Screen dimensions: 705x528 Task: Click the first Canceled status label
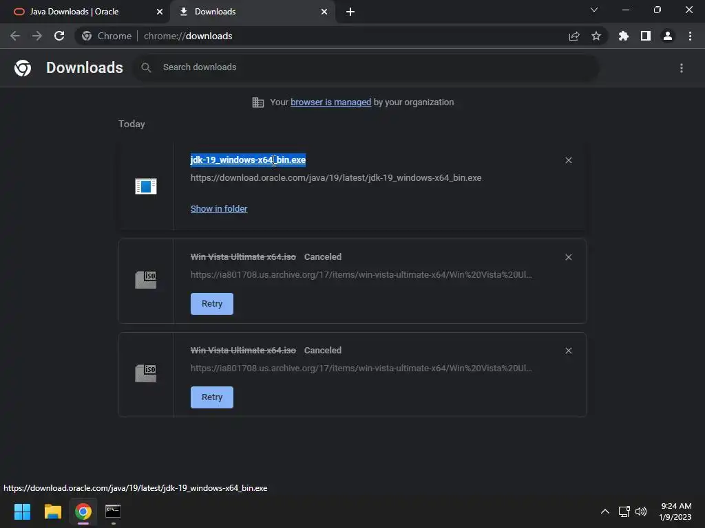point(322,257)
